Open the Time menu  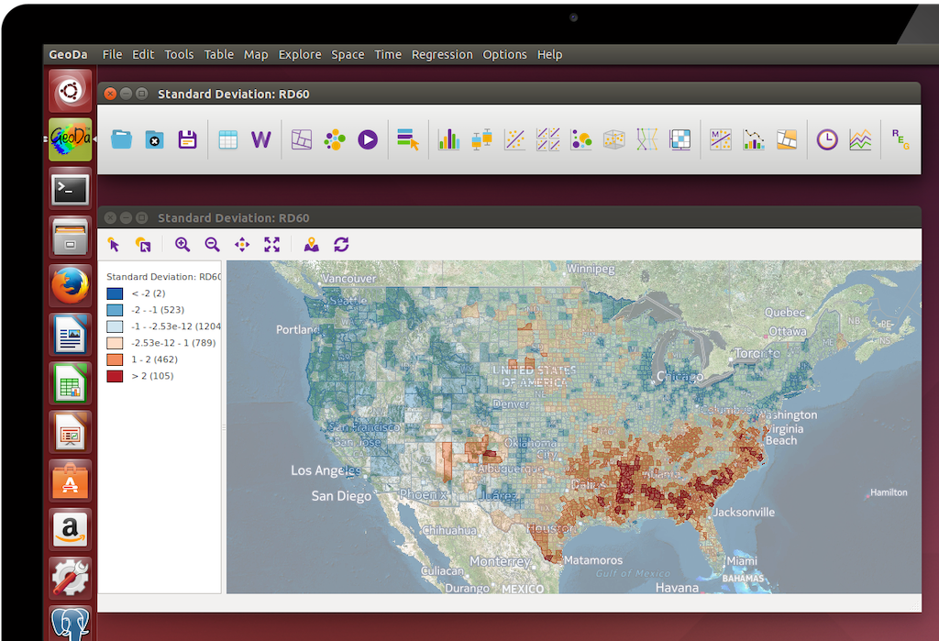click(387, 54)
